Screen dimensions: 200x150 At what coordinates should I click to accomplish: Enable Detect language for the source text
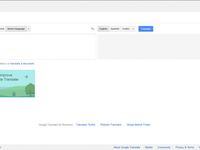pyautogui.click(x=16, y=29)
